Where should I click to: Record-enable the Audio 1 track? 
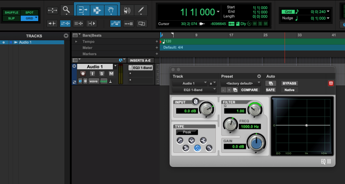click(83, 74)
